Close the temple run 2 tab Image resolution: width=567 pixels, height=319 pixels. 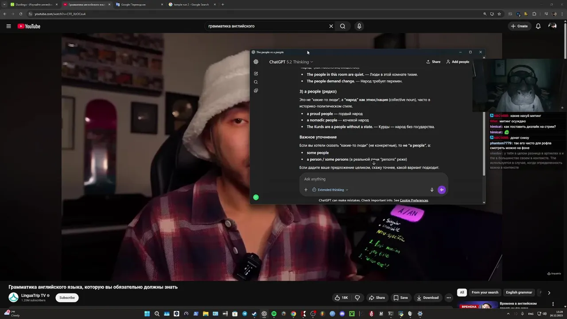tap(215, 4)
